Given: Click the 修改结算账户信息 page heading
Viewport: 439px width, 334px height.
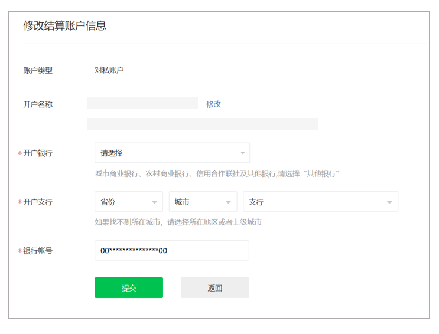Looking at the screenshot, I should (64, 26).
